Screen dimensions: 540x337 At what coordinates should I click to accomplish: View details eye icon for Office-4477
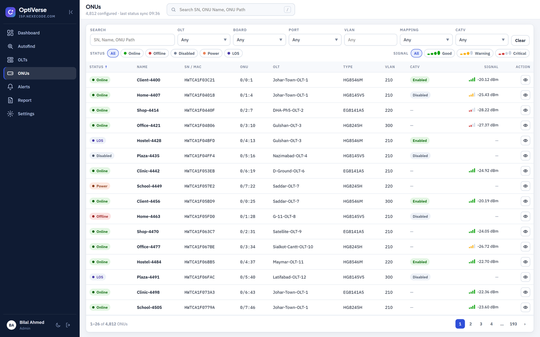(x=525, y=247)
